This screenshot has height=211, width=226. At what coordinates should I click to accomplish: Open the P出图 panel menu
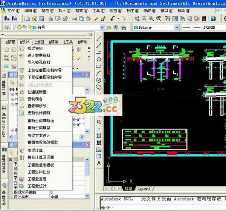39,42
